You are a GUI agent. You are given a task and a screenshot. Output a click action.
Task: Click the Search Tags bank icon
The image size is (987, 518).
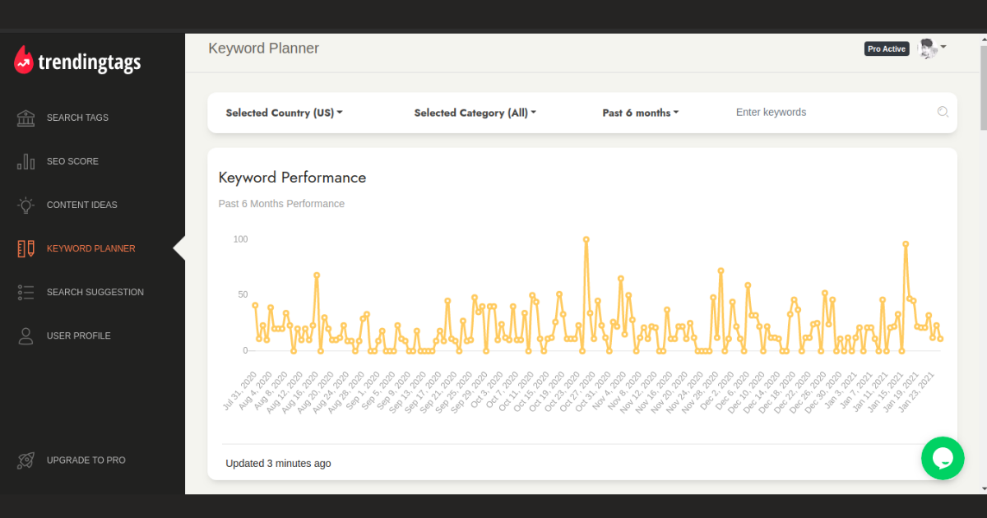point(25,118)
